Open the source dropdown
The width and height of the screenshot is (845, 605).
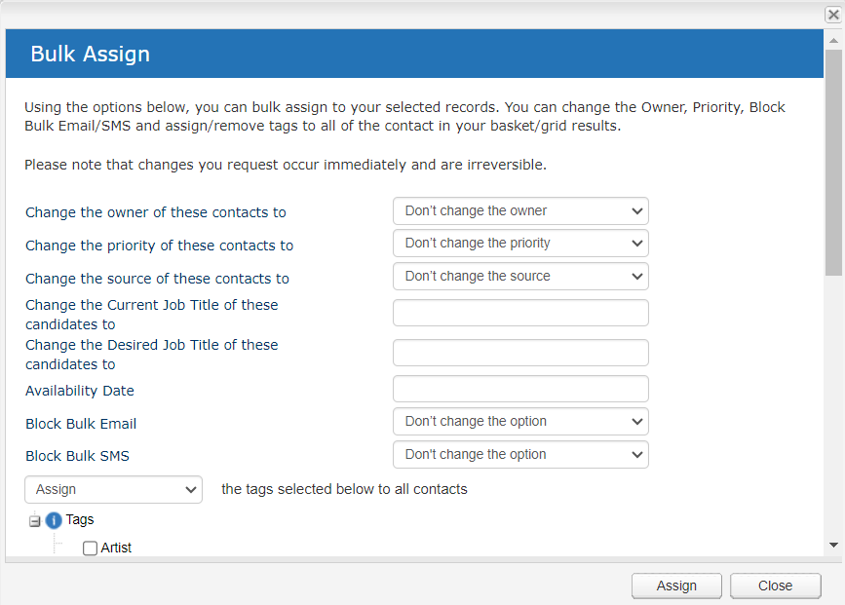520,276
